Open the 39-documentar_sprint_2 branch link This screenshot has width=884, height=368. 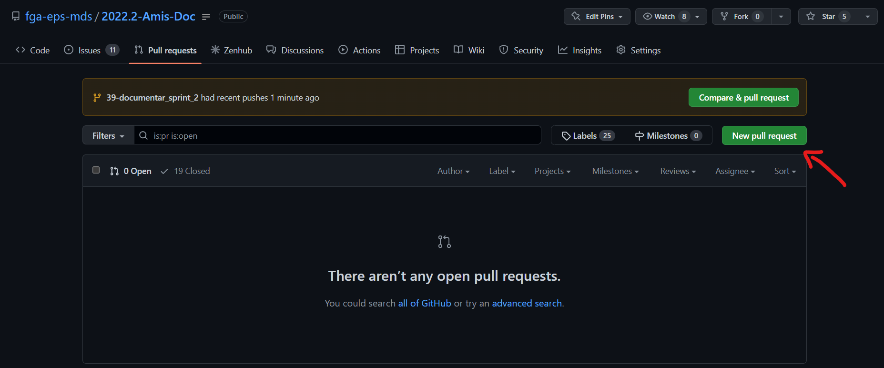click(152, 97)
